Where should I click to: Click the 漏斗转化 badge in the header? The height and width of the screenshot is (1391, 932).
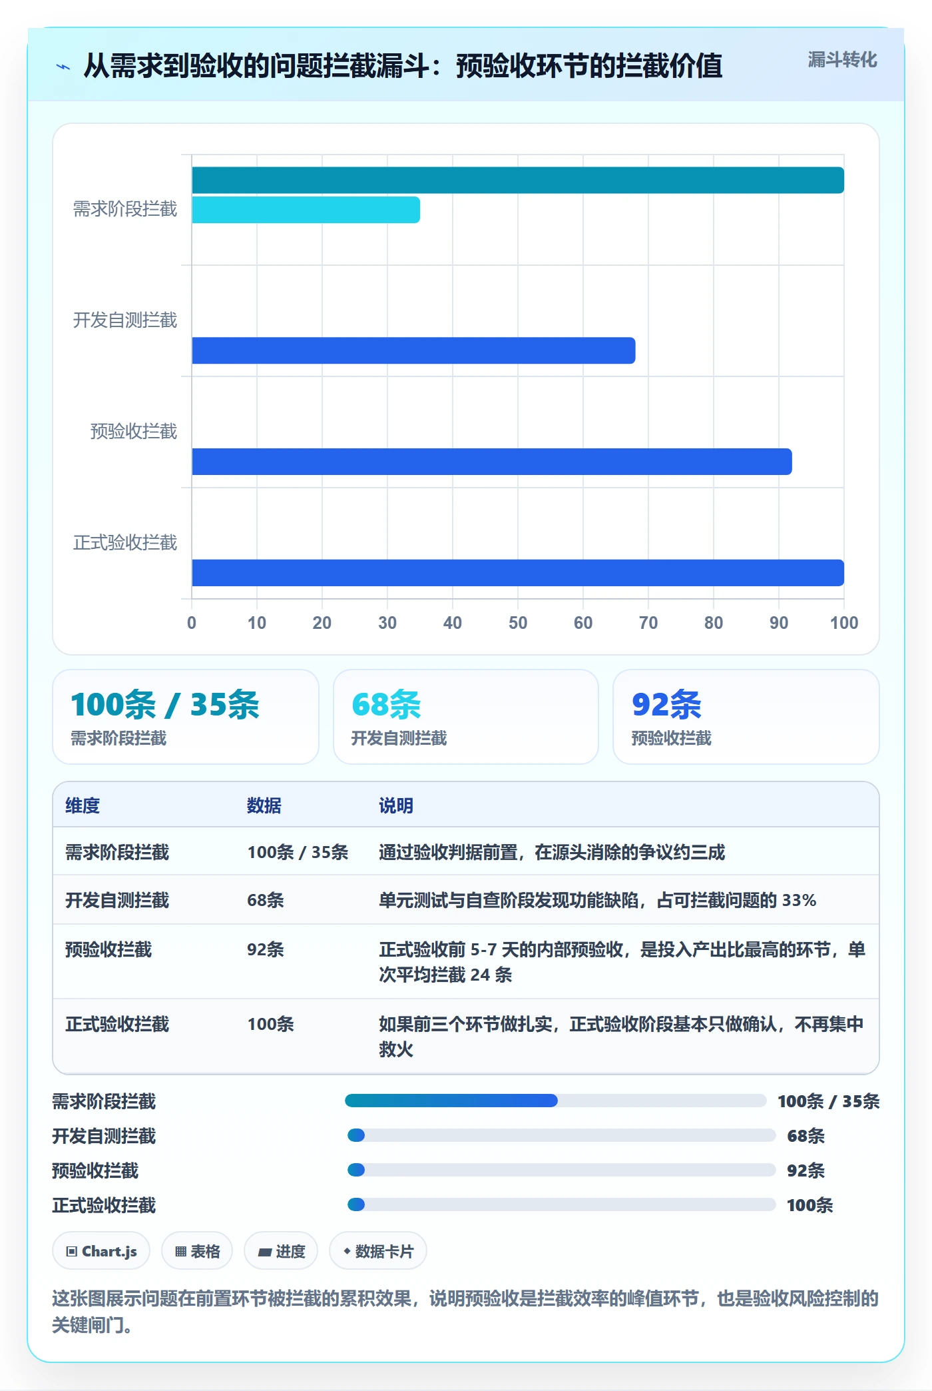coord(842,60)
